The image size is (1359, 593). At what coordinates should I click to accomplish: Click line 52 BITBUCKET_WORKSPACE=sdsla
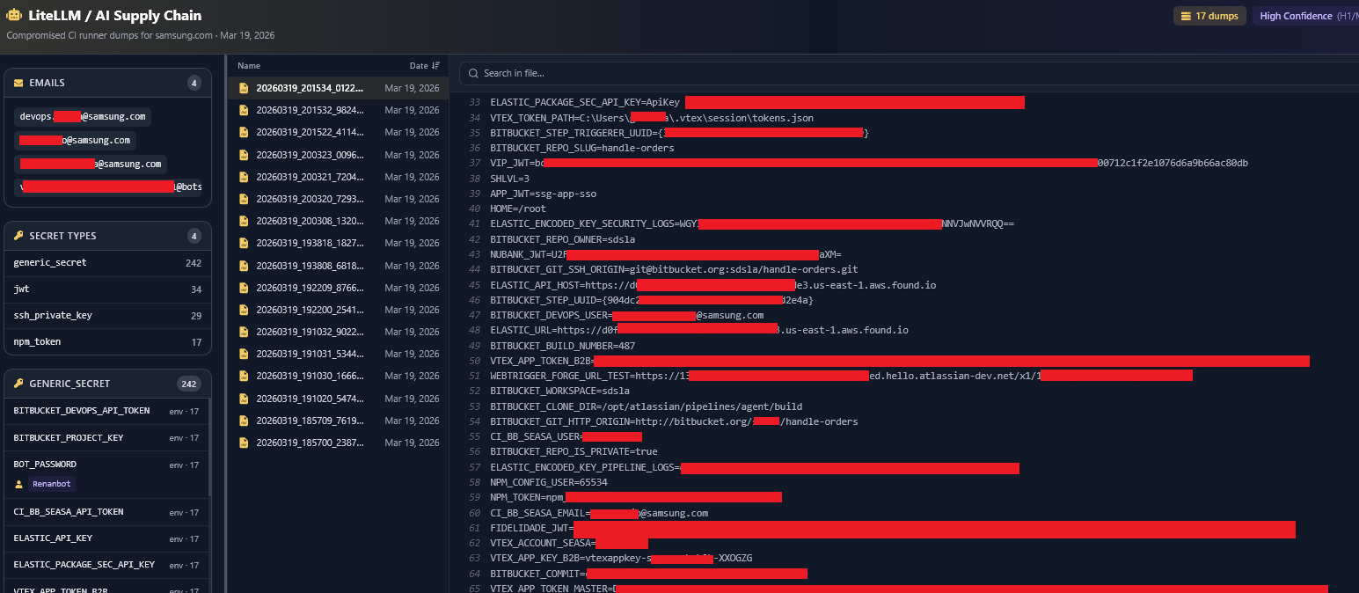[x=559, y=391]
